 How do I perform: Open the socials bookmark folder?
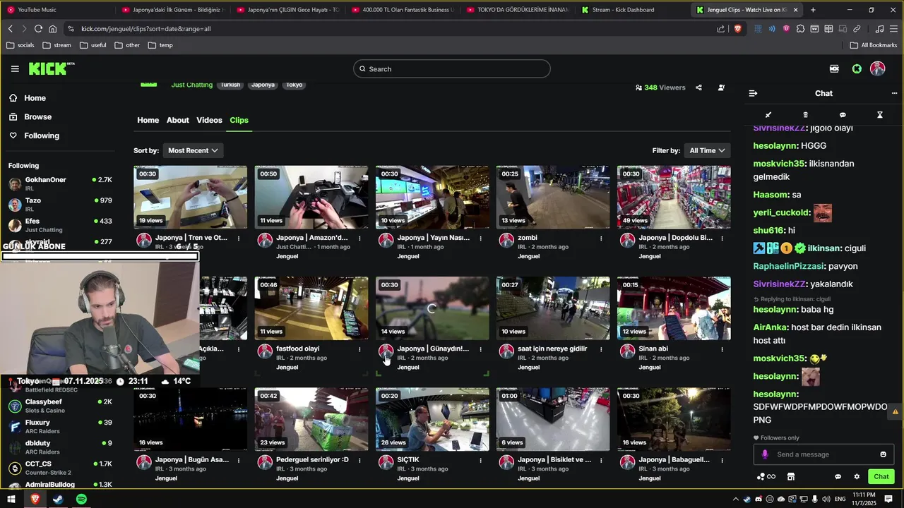20,45
